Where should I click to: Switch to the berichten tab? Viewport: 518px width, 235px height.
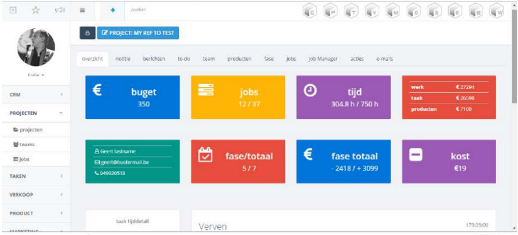pos(154,59)
